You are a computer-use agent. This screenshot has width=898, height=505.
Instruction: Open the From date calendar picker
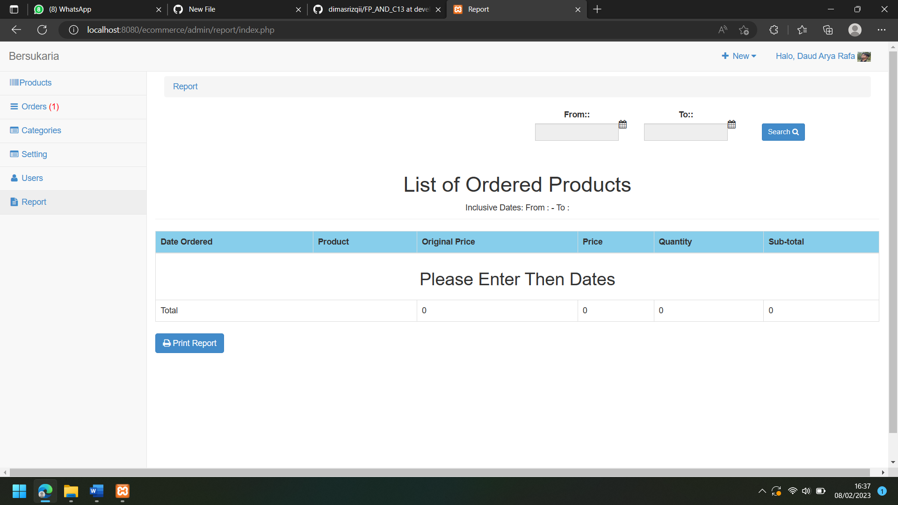623,124
